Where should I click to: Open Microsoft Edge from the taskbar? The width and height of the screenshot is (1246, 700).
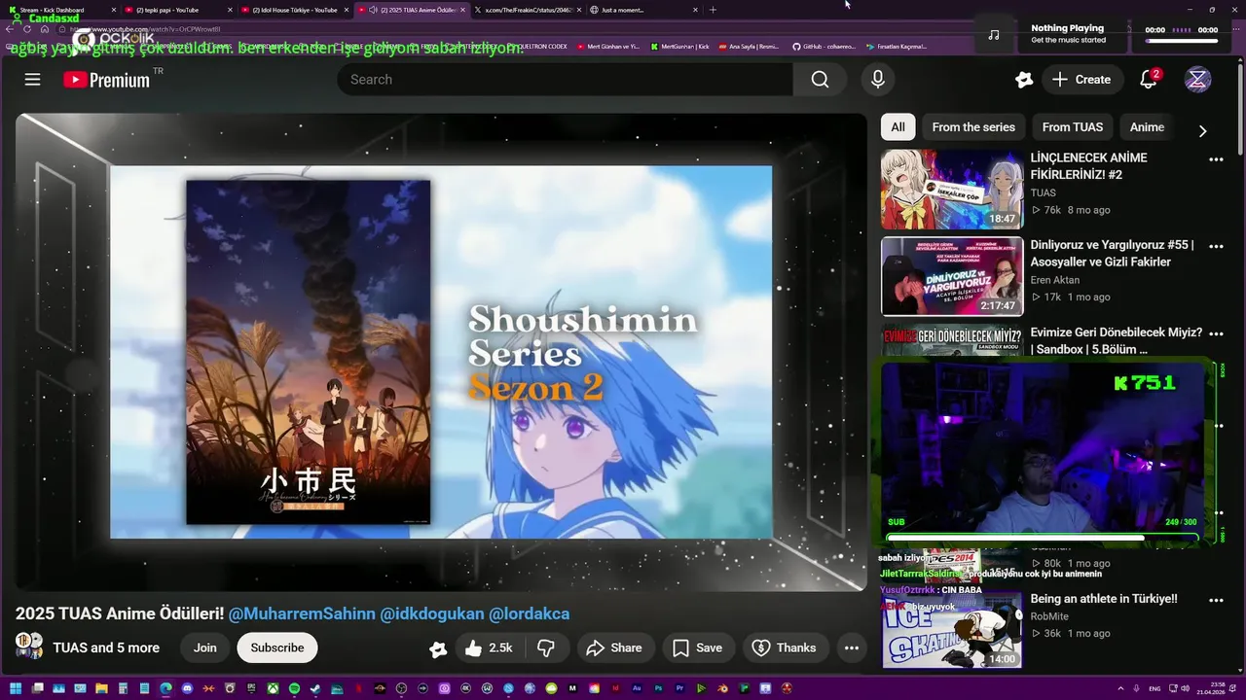coord(165,688)
